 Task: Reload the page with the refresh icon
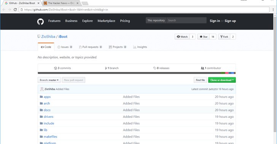pyautogui.click(x=15, y=10)
